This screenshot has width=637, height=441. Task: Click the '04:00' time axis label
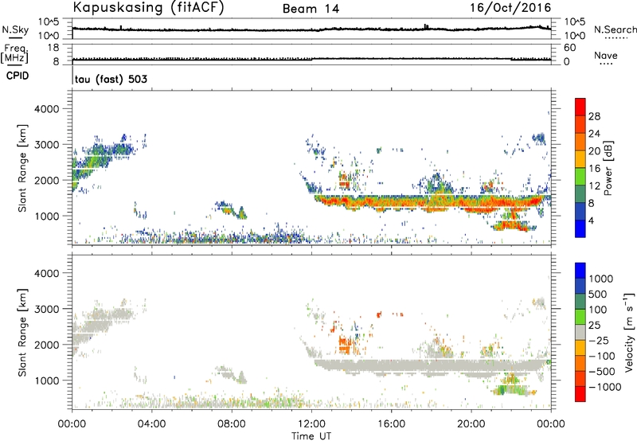[152, 424]
